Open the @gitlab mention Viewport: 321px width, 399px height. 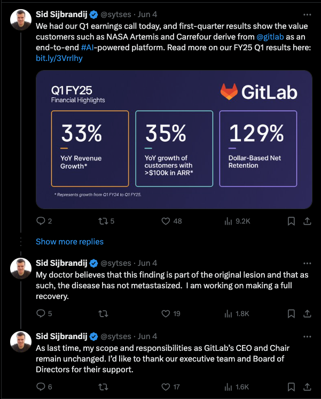click(x=270, y=37)
